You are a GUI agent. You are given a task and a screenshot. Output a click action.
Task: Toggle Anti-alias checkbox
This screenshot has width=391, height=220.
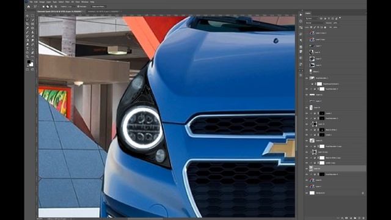(78, 7)
